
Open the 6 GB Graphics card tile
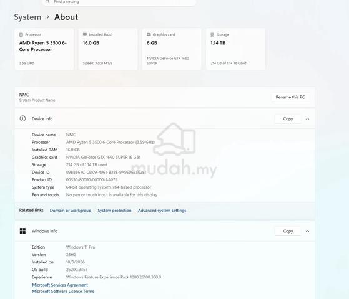pos(172,49)
